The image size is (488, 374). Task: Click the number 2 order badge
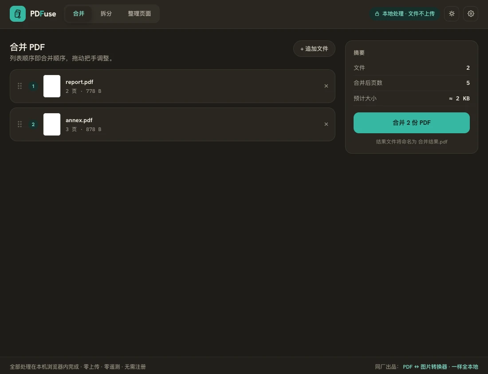tap(33, 124)
